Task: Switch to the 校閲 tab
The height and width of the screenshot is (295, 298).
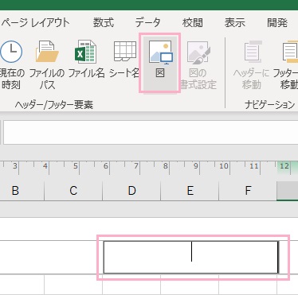Action: 193,23
